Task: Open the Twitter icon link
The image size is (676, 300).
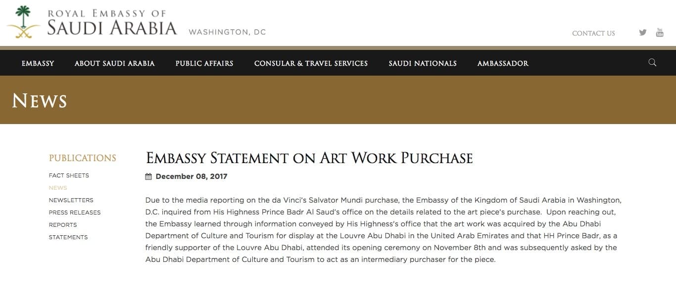Action: pos(643,33)
